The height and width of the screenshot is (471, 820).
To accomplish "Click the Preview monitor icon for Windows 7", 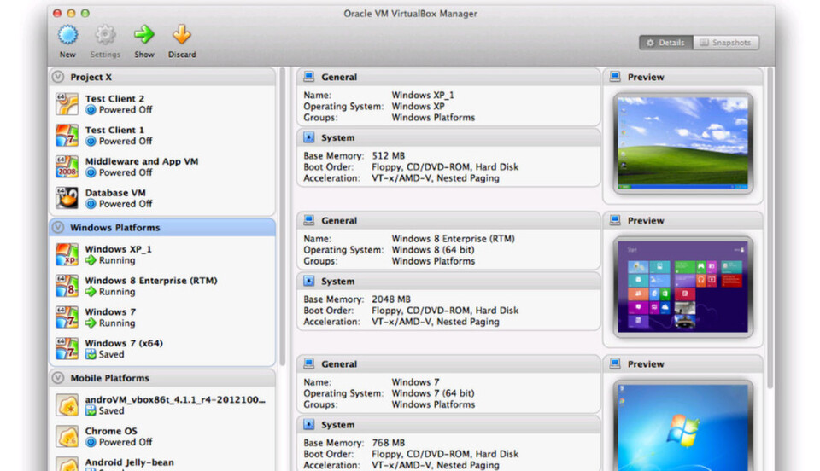I will [x=615, y=364].
